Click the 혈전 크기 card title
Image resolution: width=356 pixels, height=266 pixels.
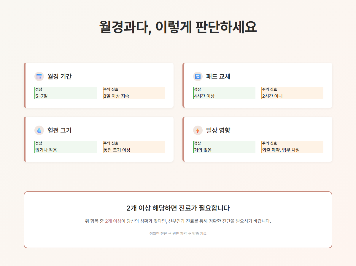click(x=59, y=130)
